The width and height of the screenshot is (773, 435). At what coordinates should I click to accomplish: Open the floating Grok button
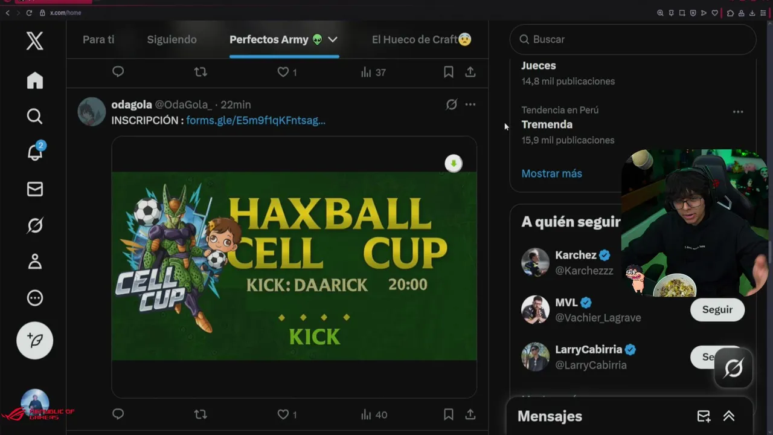tap(733, 368)
